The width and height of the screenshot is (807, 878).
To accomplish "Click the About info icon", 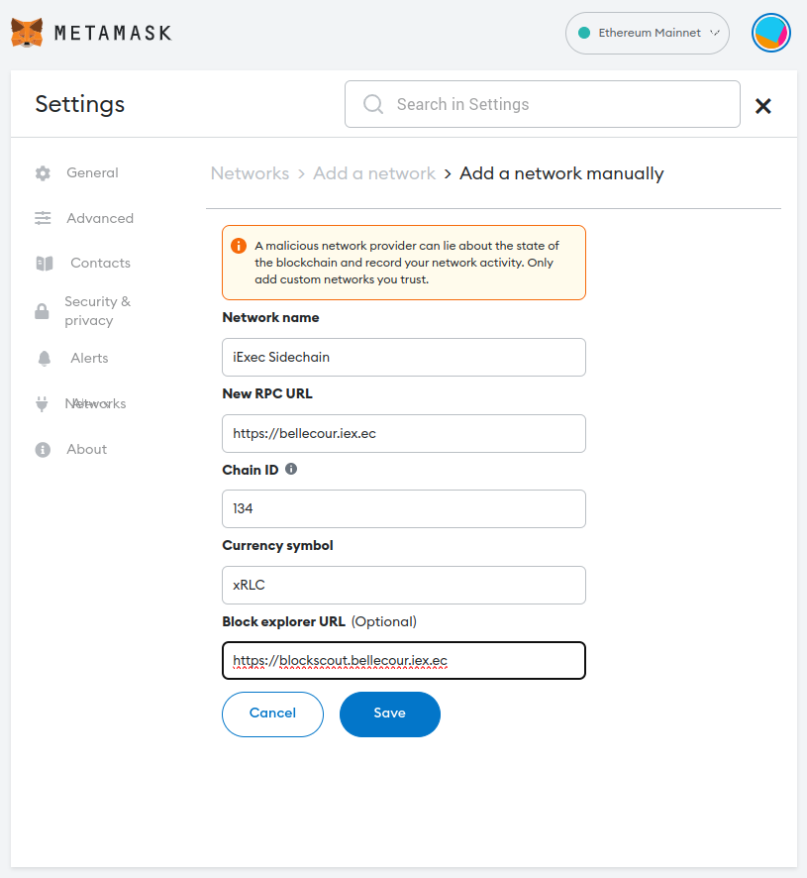I will click(x=43, y=450).
